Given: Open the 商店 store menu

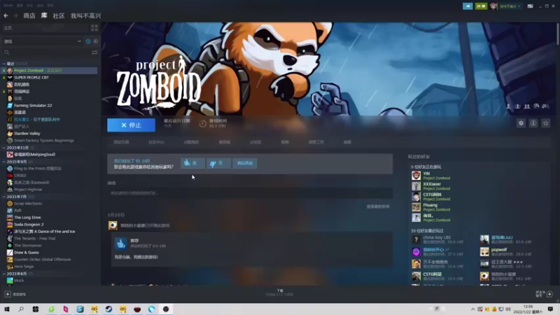Looking at the screenshot, I should [x=29, y=15].
